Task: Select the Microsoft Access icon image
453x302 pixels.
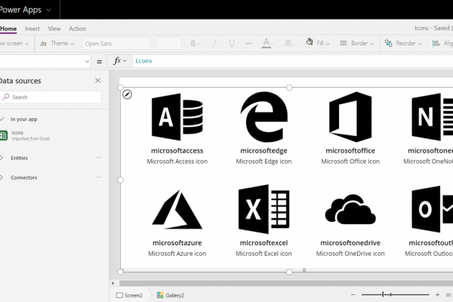Action: click(x=177, y=117)
